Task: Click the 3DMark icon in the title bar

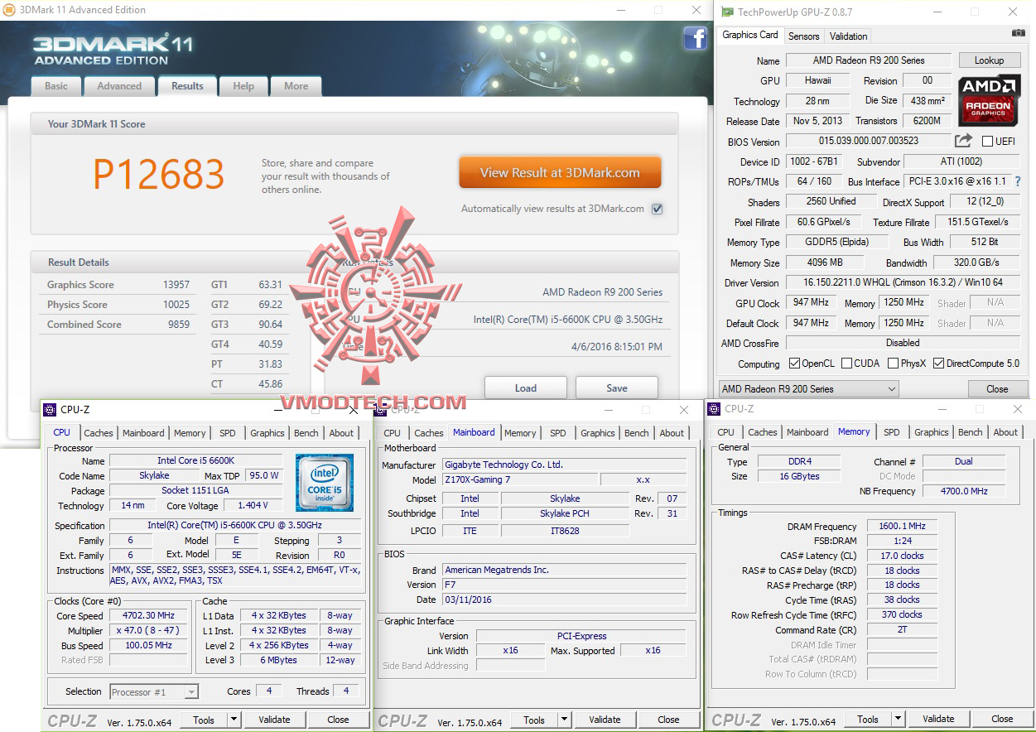Action: click(10, 10)
